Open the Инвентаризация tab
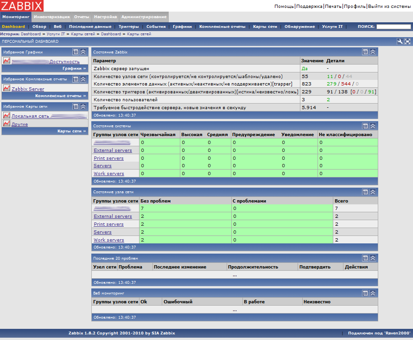The height and width of the screenshot is (340, 413). pos(51,17)
